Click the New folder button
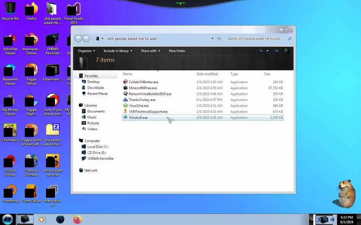This screenshot has width=361, height=225. point(177,51)
